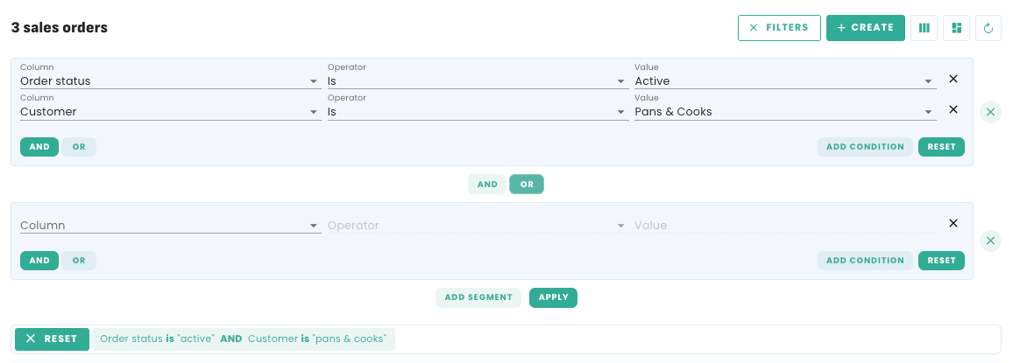The image size is (1013, 363).
Task: Delete the second filter segment
Action: pos(990,241)
